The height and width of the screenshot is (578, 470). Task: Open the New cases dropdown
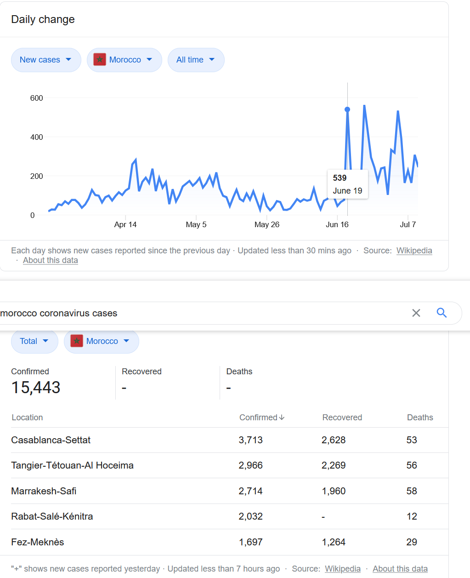coord(45,60)
